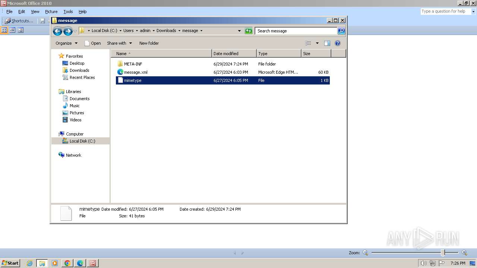Open the Documents library

pyautogui.click(x=79, y=99)
